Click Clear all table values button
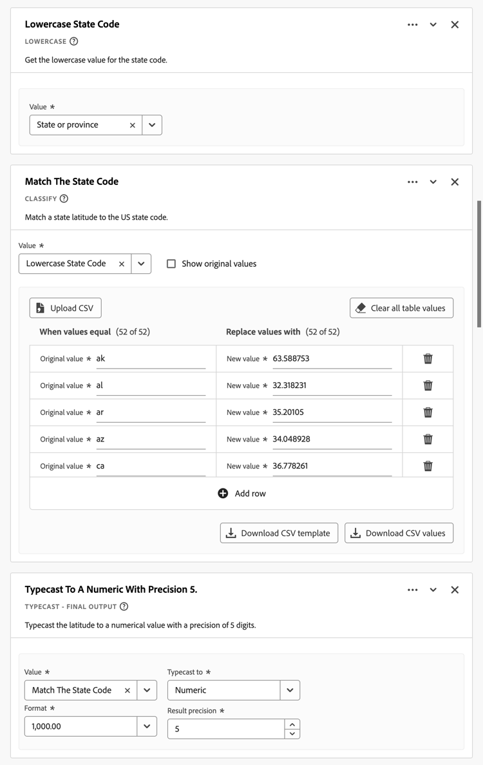This screenshot has height=765, width=483. click(x=401, y=308)
